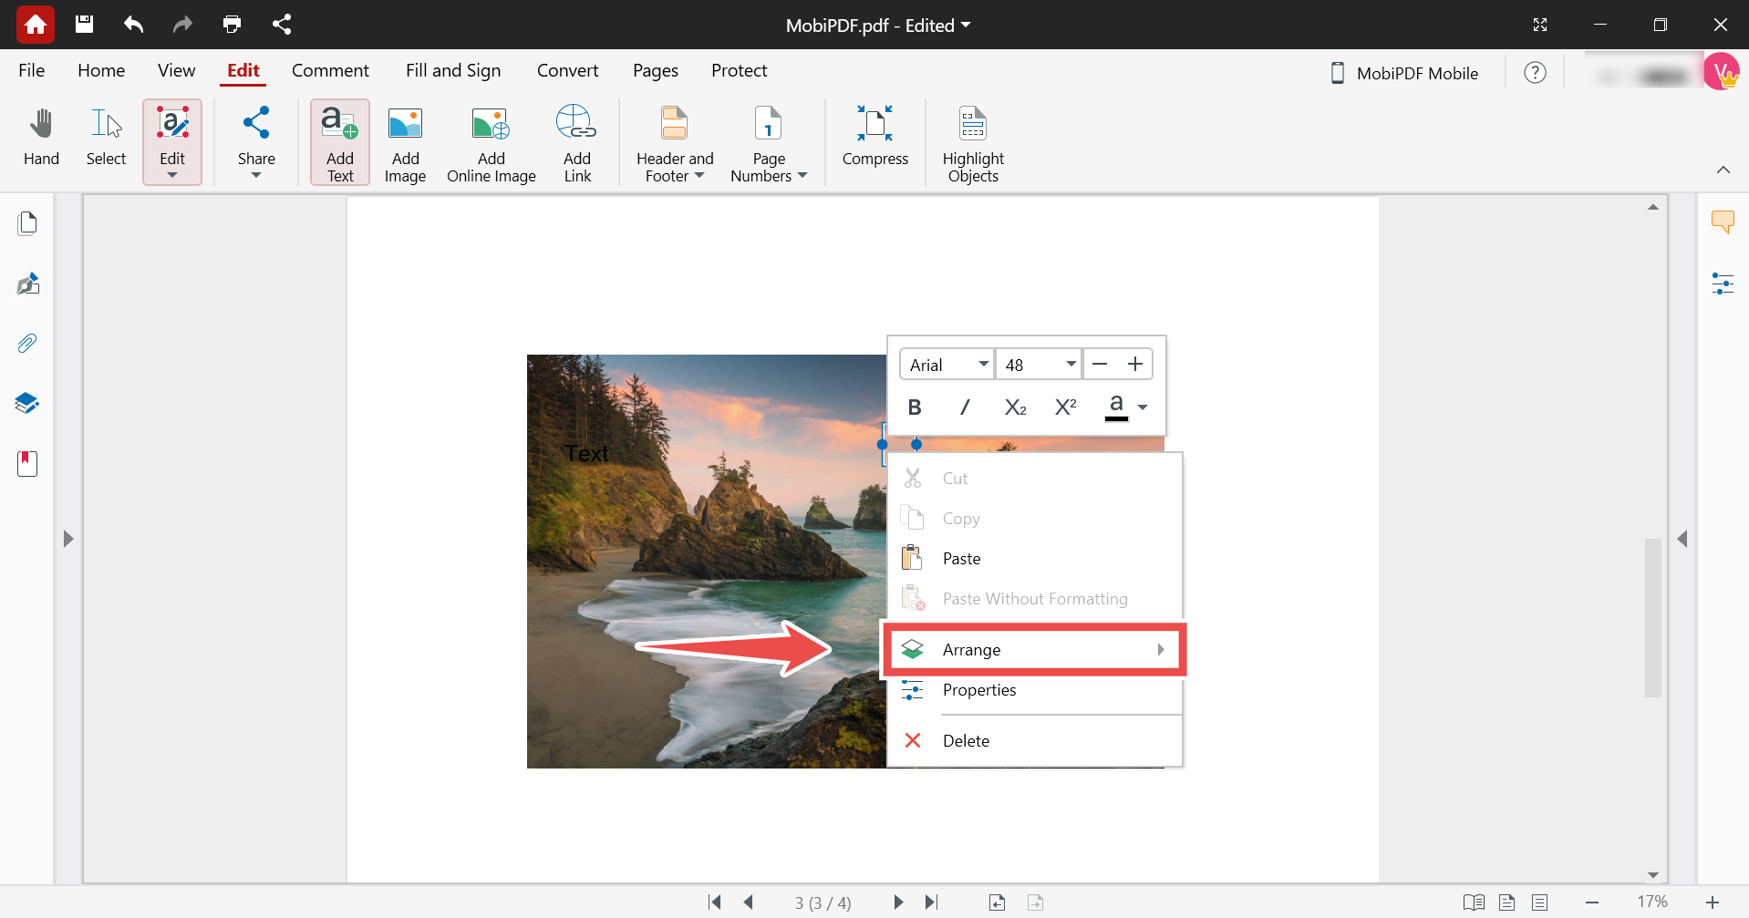This screenshot has width=1749, height=918.
Task: Go to the Home start screen icon
Action: point(36,25)
